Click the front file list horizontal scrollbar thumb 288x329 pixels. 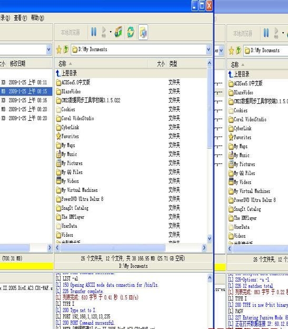[113, 248]
